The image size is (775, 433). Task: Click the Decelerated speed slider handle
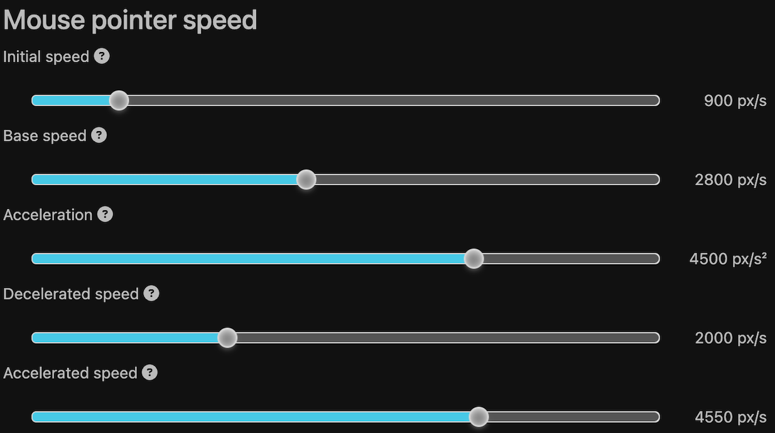click(x=227, y=338)
